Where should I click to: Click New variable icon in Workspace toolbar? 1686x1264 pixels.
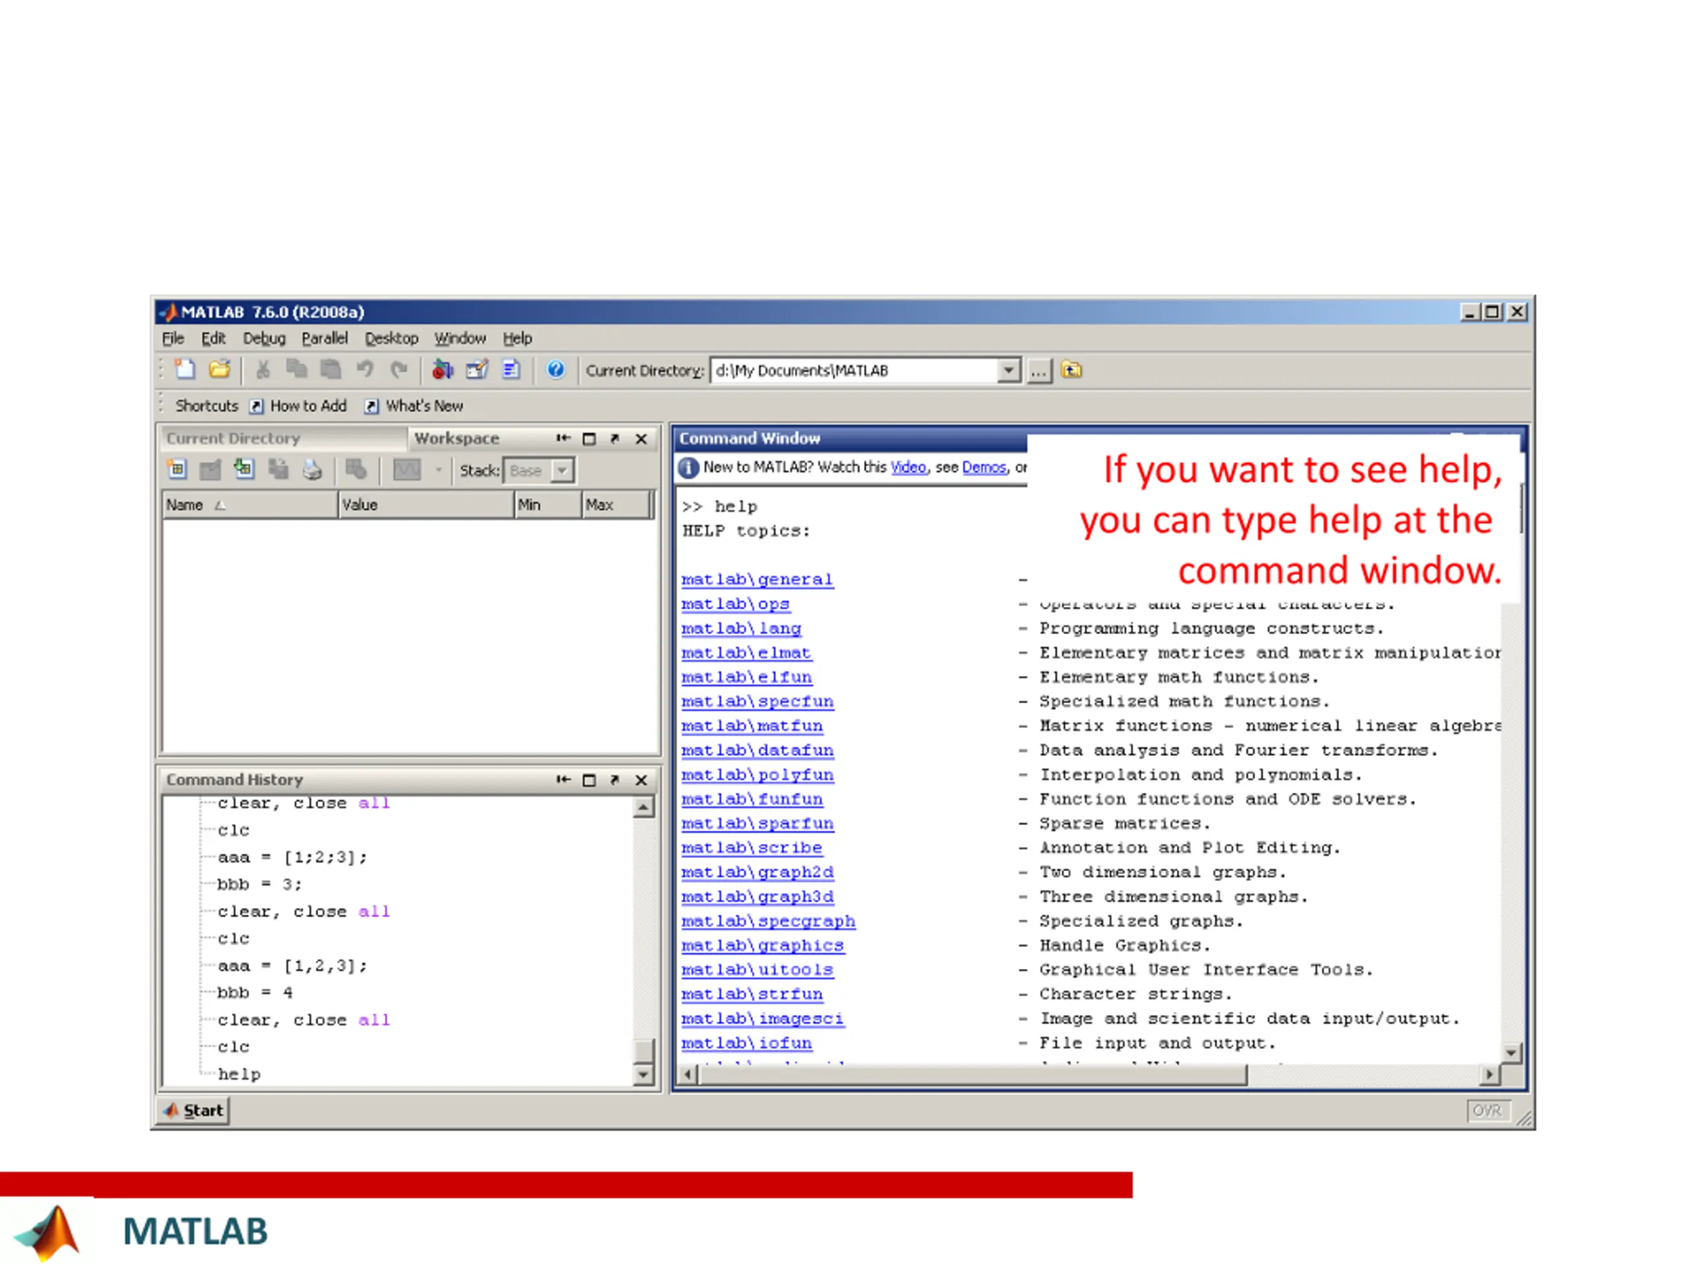177,469
